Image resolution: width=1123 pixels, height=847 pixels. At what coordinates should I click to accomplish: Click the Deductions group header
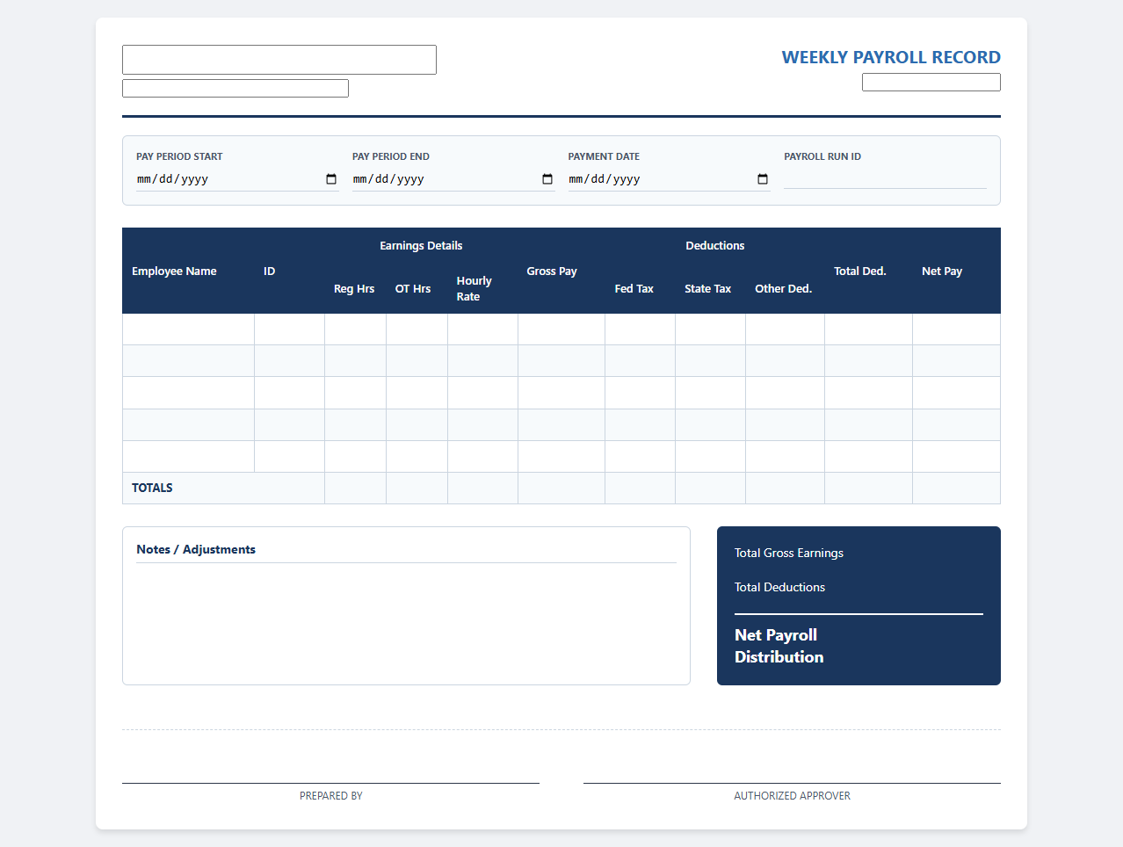715,246
